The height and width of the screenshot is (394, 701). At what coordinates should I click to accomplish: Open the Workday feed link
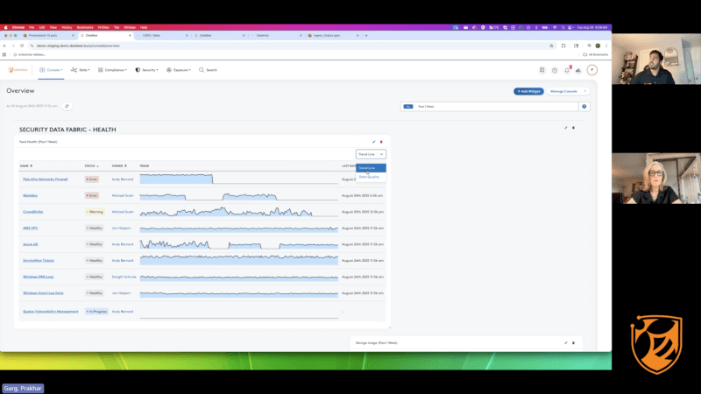coord(30,195)
